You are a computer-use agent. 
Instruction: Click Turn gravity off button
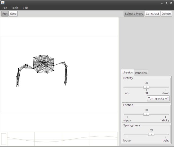[x=158, y=98]
